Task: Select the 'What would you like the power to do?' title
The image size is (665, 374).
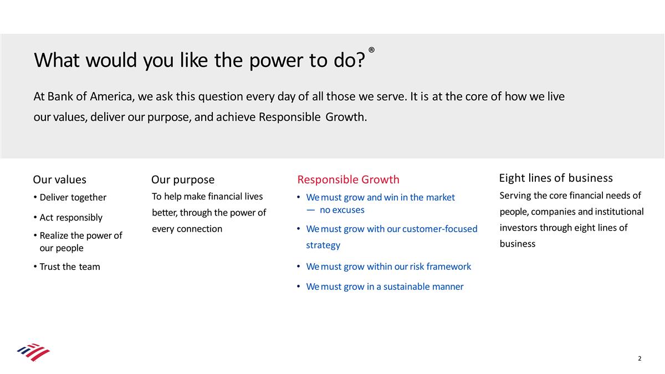Action: tap(199, 60)
